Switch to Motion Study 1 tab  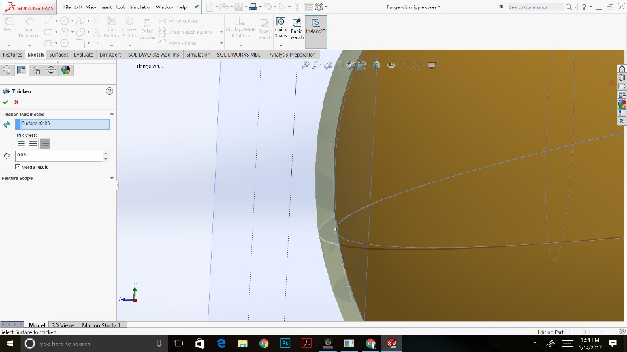(101, 325)
